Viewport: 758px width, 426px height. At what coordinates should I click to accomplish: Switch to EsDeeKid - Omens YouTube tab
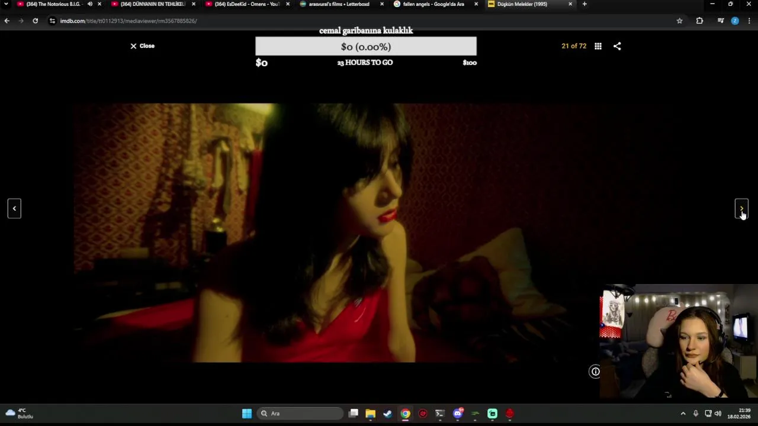(x=244, y=4)
